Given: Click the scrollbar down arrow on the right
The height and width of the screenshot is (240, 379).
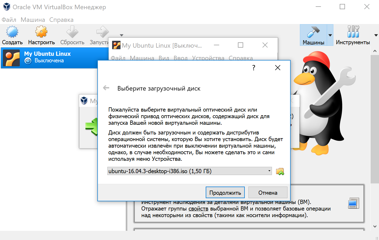Looking at the screenshot, I should [x=375, y=226].
